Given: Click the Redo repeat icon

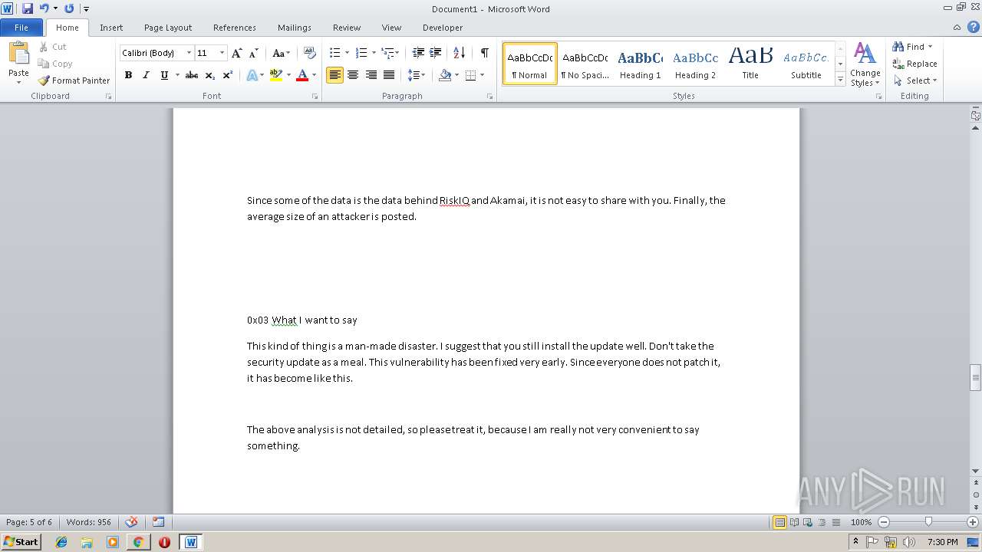Looking at the screenshot, I should tap(69, 8).
